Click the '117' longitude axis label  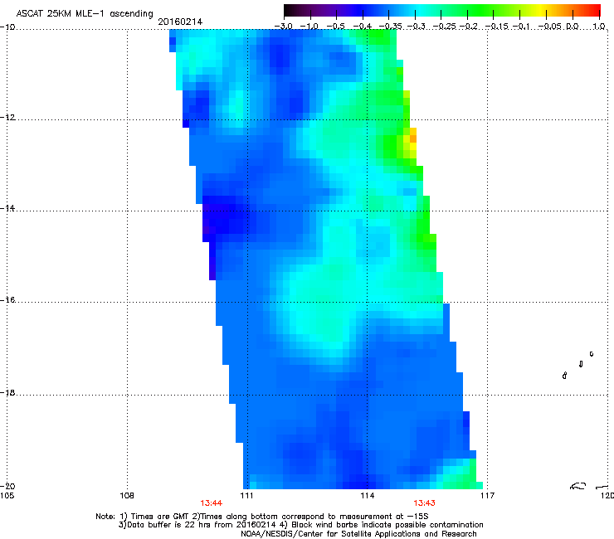coord(488,496)
